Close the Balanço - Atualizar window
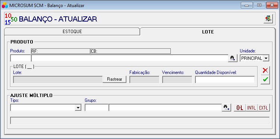 (x=272, y=5)
